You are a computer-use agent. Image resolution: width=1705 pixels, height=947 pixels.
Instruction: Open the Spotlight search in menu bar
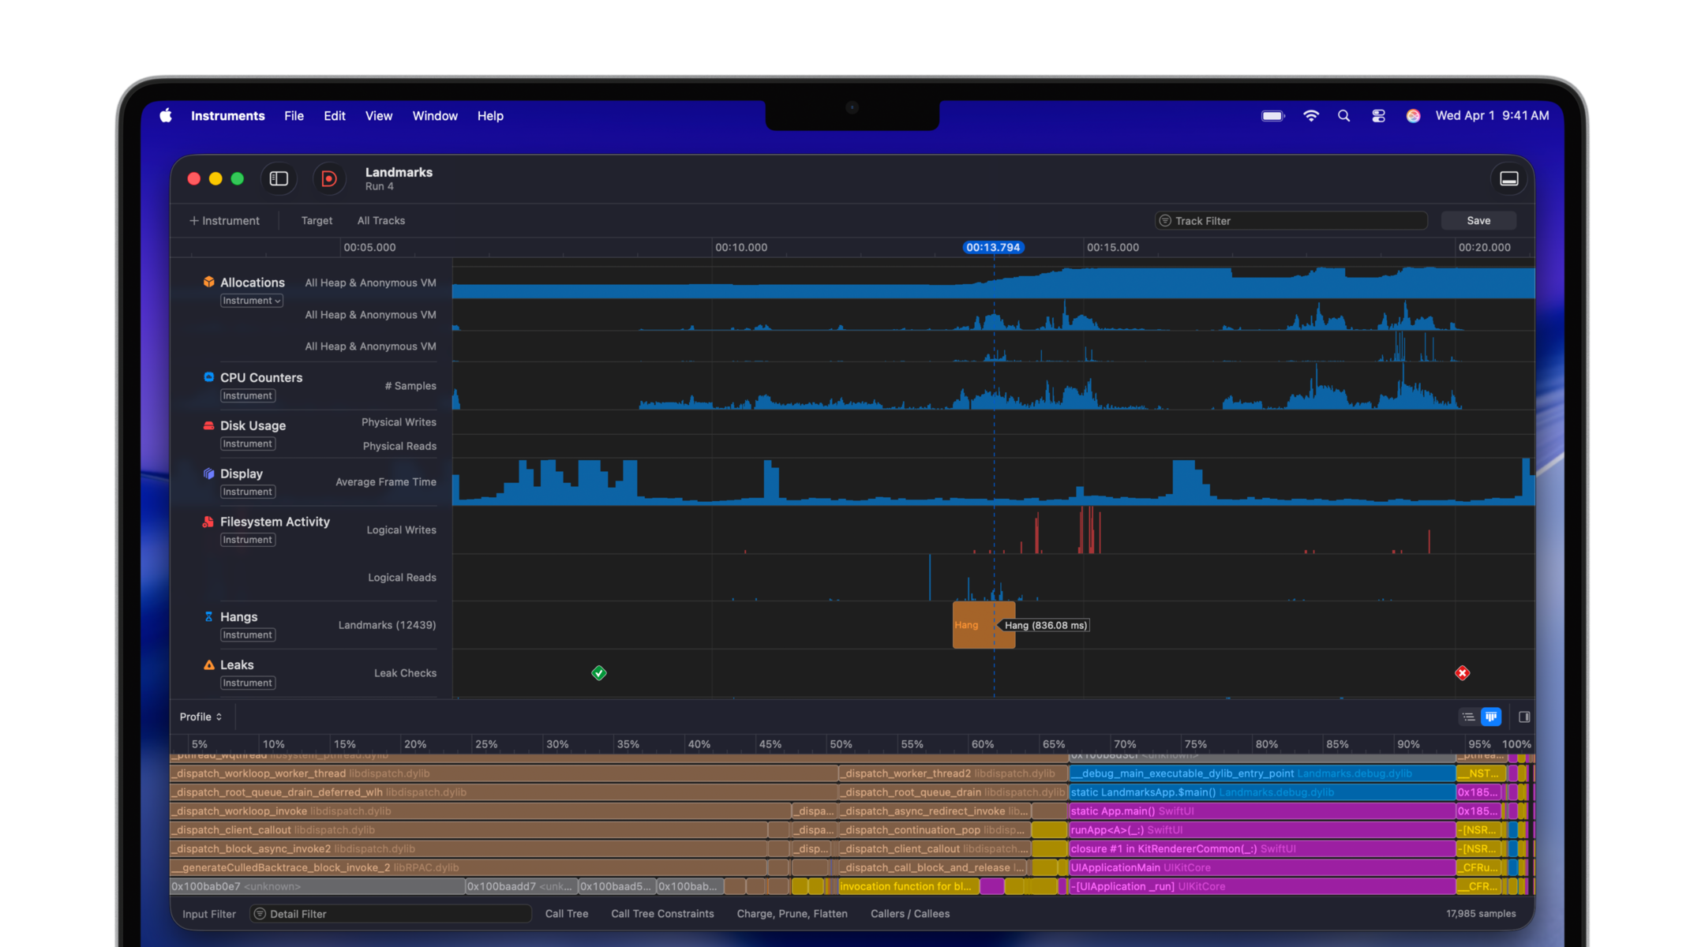(x=1343, y=116)
